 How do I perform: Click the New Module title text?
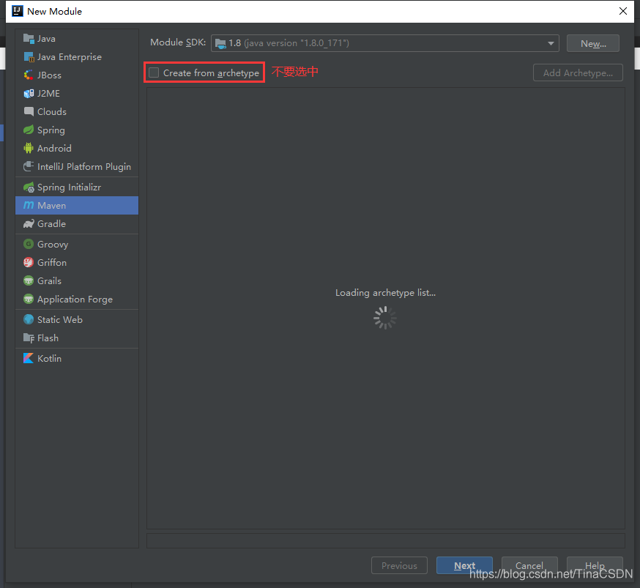[55, 12]
